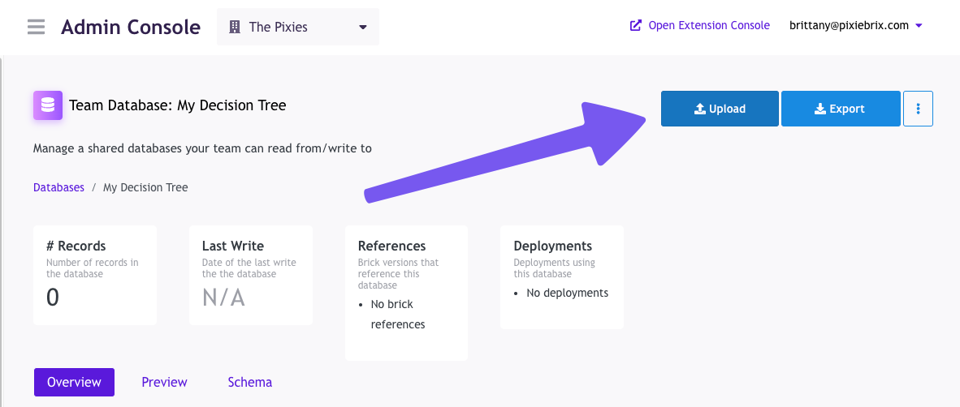Open The Pixies team selector
Viewport: 960px width, 407px height.
pos(297,27)
